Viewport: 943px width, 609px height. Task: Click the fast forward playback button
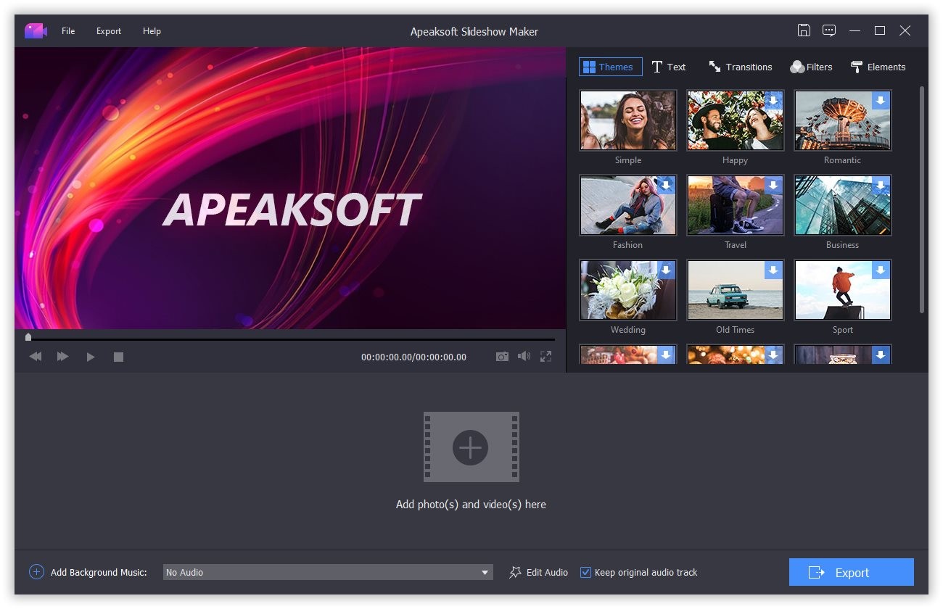click(63, 357)
